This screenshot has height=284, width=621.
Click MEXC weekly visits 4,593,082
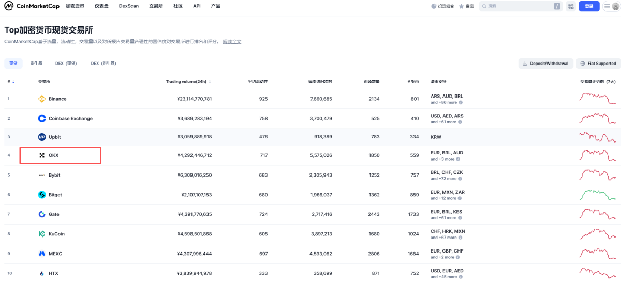point(320,254)
